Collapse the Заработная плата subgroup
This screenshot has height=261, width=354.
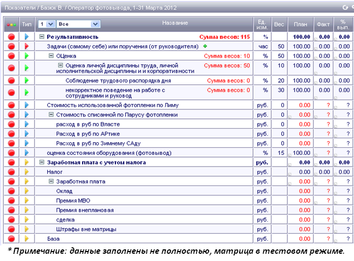[51, 181]
